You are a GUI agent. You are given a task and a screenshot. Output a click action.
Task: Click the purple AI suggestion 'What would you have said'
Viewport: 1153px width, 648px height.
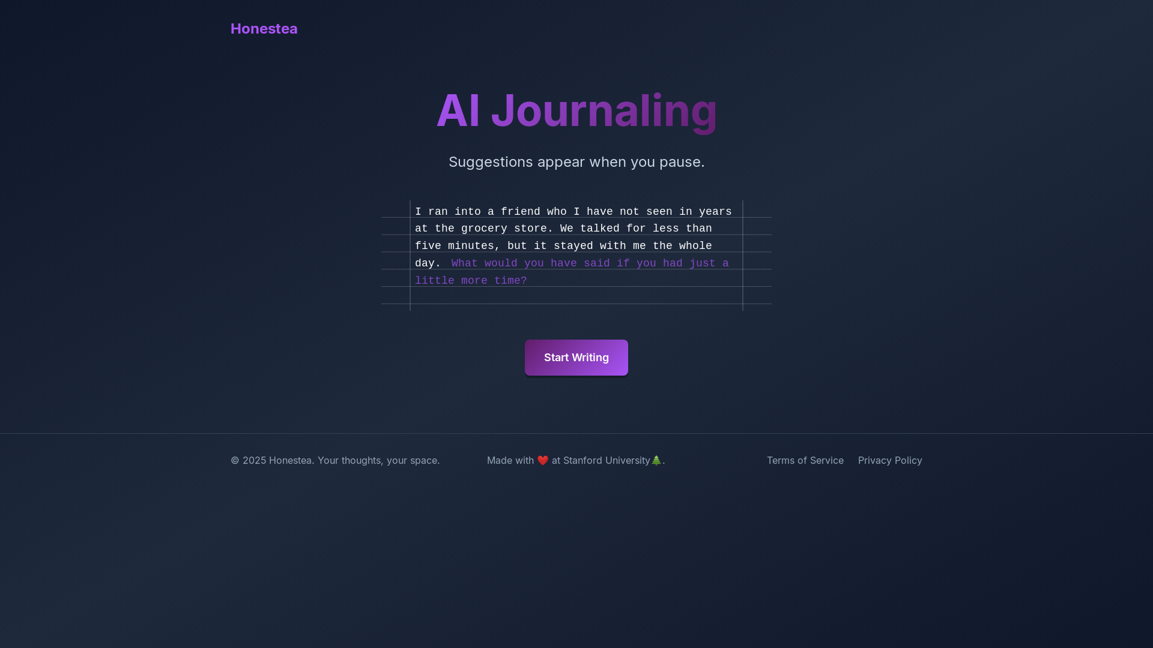click(x=572, y=272)
